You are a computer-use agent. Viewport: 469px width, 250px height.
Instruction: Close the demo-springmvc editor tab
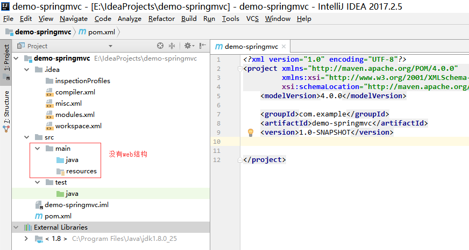283,47
